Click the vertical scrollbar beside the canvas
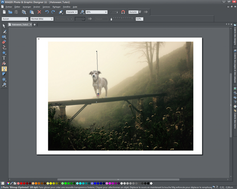This screenshot has width=237, height=189. (x=231, y=105)
